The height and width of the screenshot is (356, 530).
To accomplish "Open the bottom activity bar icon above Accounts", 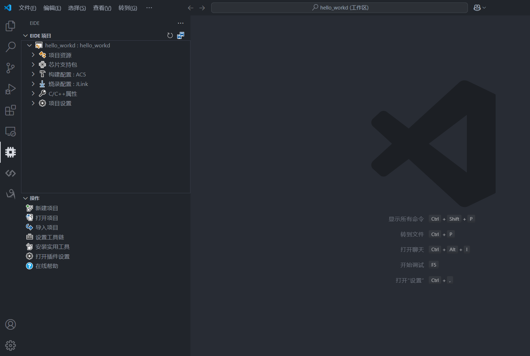I will click(11, 194).
